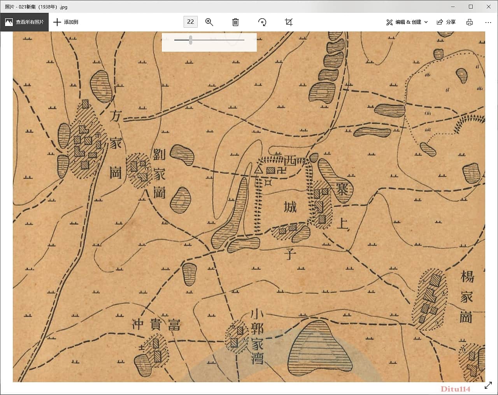This screenshot has width=498, height=395.
Task: Click the 方家岗 village label on the map
Action: [x=116, y=144]
